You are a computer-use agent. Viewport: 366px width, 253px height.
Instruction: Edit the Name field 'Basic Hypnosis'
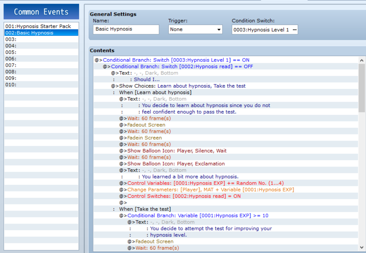tap(126, 29)
